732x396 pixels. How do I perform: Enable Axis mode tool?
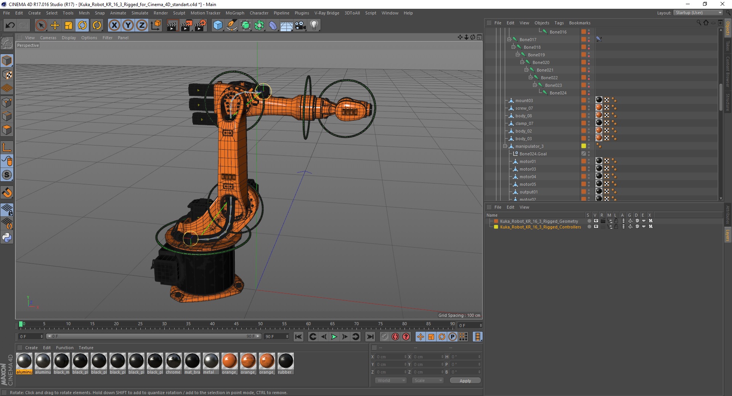click(7, 147)
